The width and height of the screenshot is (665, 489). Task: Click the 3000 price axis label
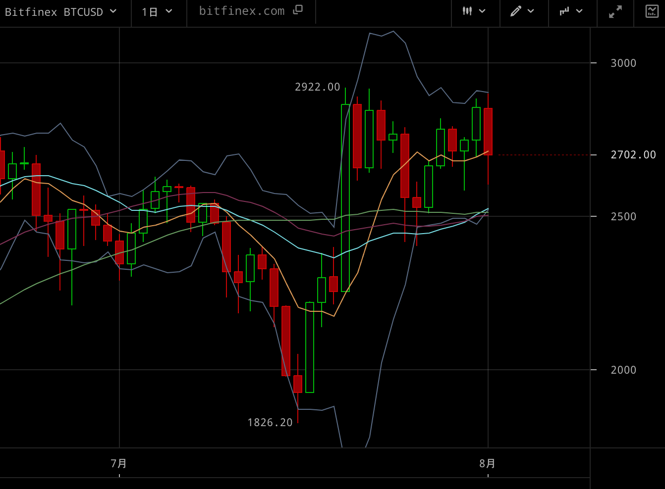coord(623,63)
